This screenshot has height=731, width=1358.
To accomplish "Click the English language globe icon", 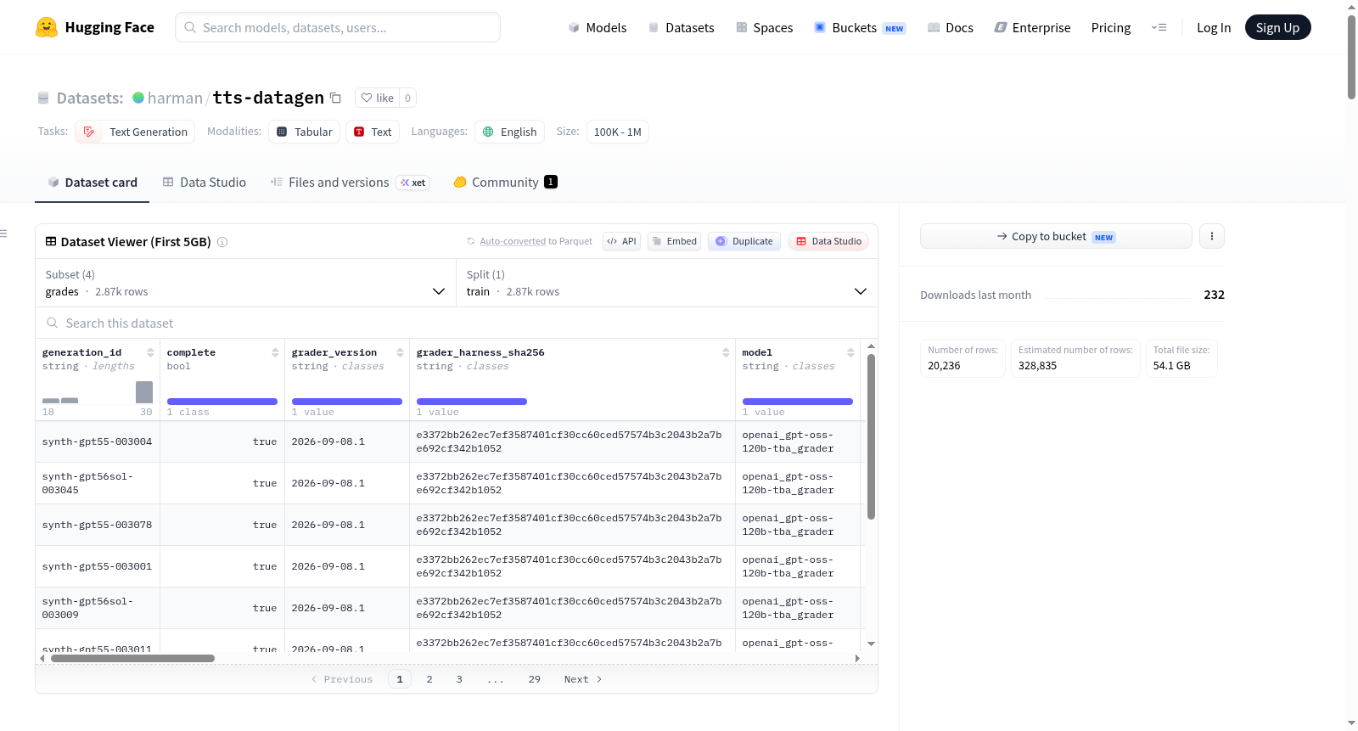I will [488, 132].
